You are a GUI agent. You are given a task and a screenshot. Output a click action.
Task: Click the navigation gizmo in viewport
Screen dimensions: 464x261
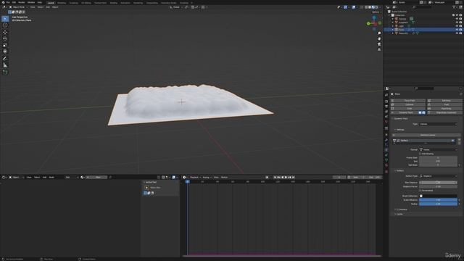tap(374, 23)
